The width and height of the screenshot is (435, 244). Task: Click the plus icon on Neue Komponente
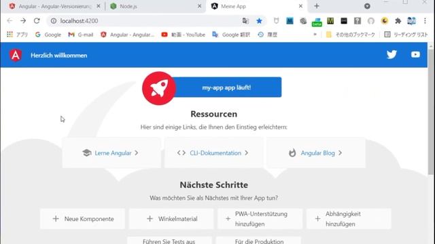tap(56, 218)
